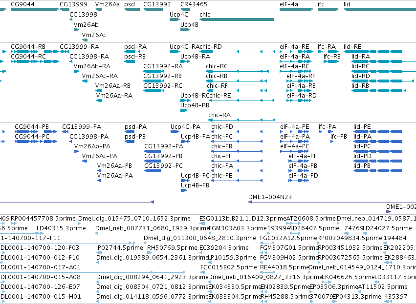Select transcript eIF-4a-RD label
The image size is (416, 304).
click(x=302, y=96)
